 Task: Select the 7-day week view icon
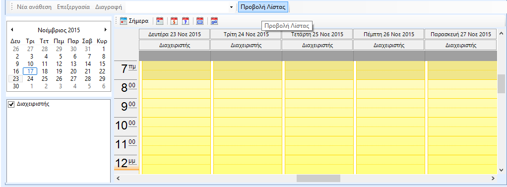point(185,21)
